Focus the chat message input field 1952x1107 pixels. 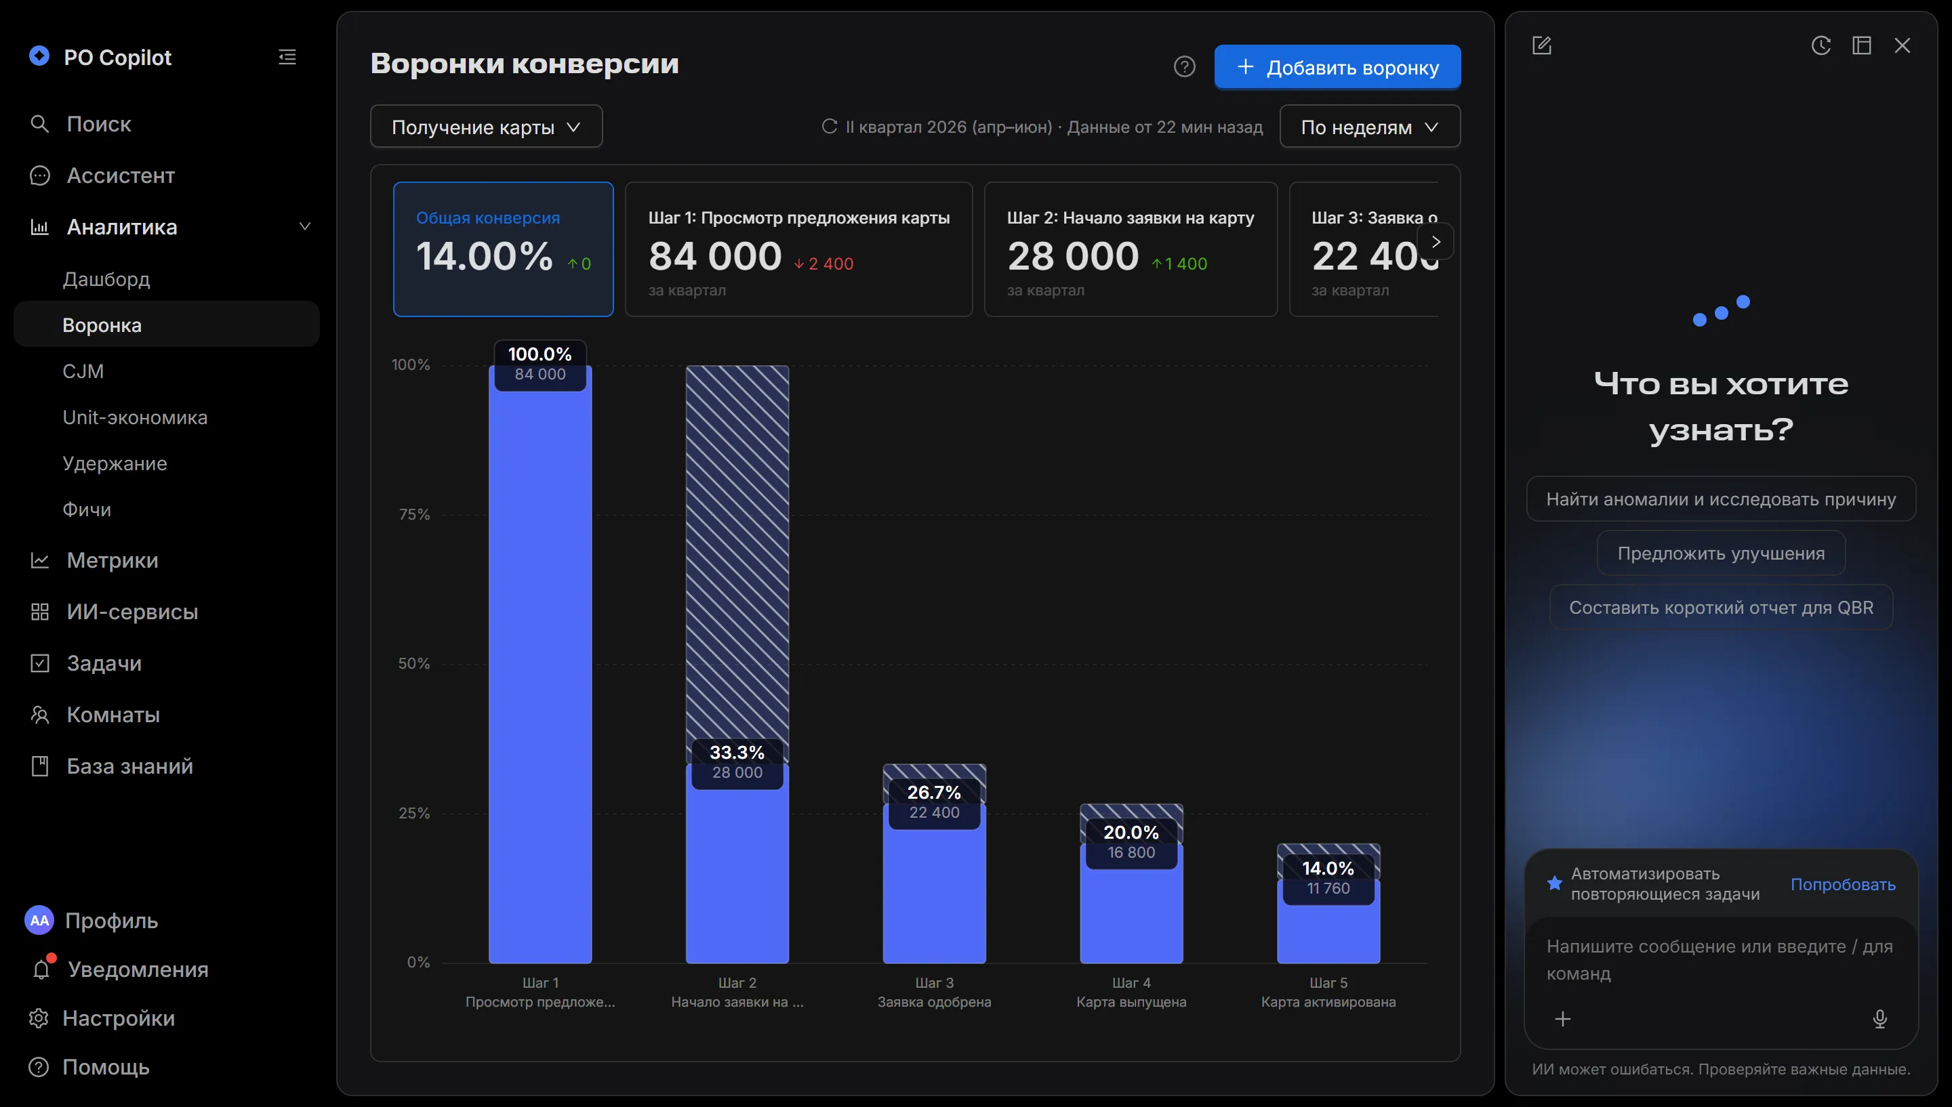pyautogui.click(x=1721, y=959)
